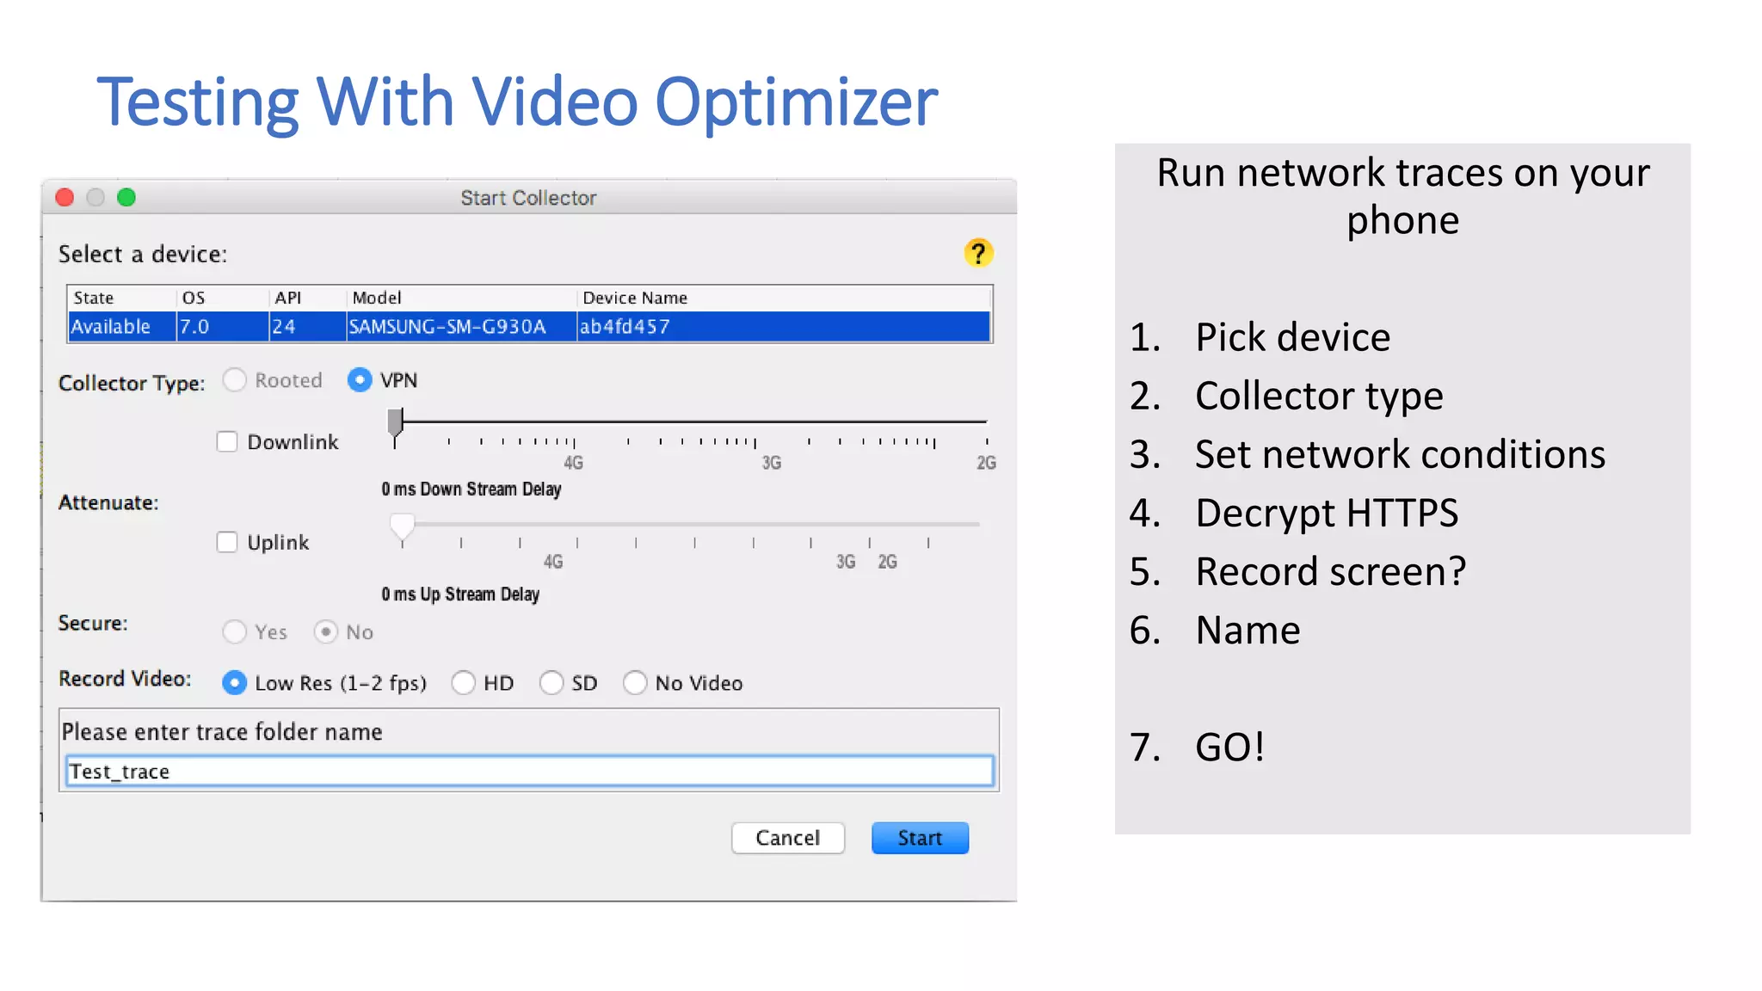Viewport: 1762px width, 991px height.
Task: Close the Start Collector window
Action: [65, 198]
